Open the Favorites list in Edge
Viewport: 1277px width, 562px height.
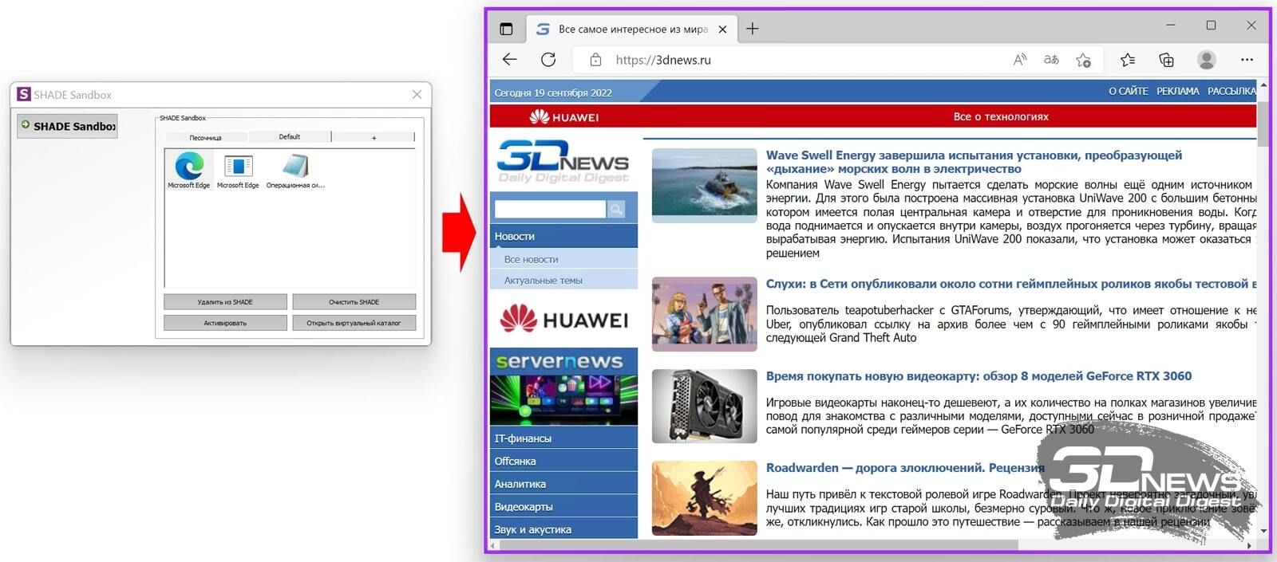pos(1128,60)
